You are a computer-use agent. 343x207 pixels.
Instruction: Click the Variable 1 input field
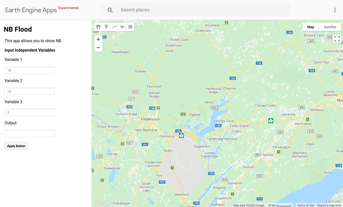tap(29, 70)
